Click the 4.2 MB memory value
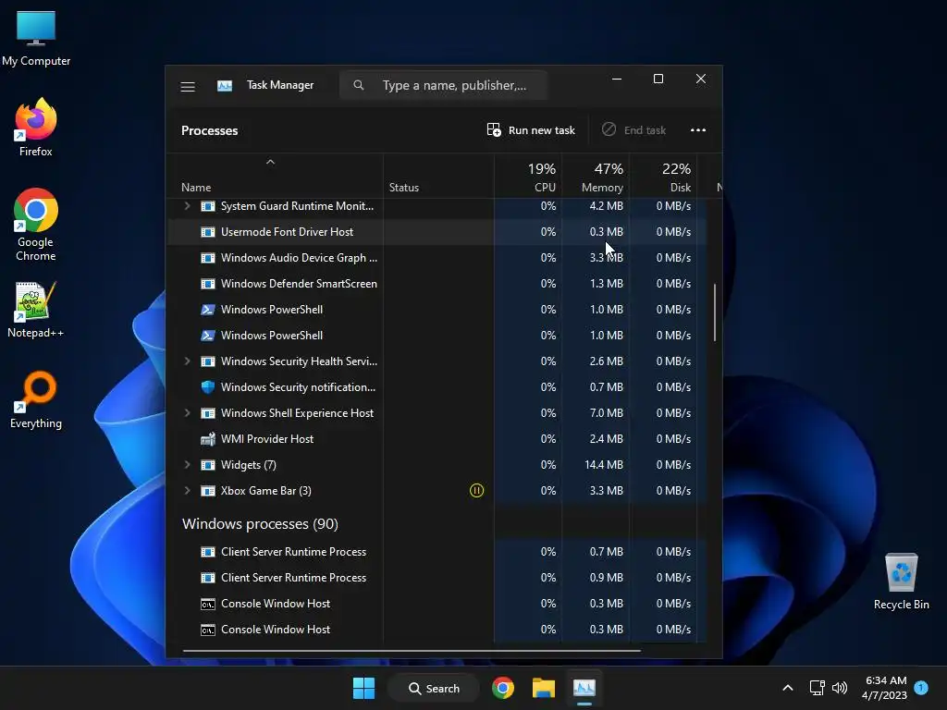Screen dimensions: 947x710 coord(607,206)
